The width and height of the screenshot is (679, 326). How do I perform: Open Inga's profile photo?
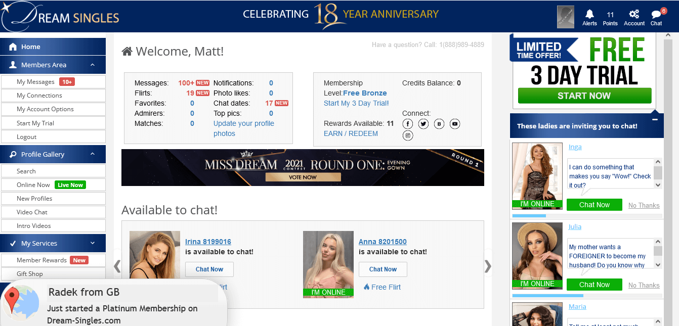point(537,176)
